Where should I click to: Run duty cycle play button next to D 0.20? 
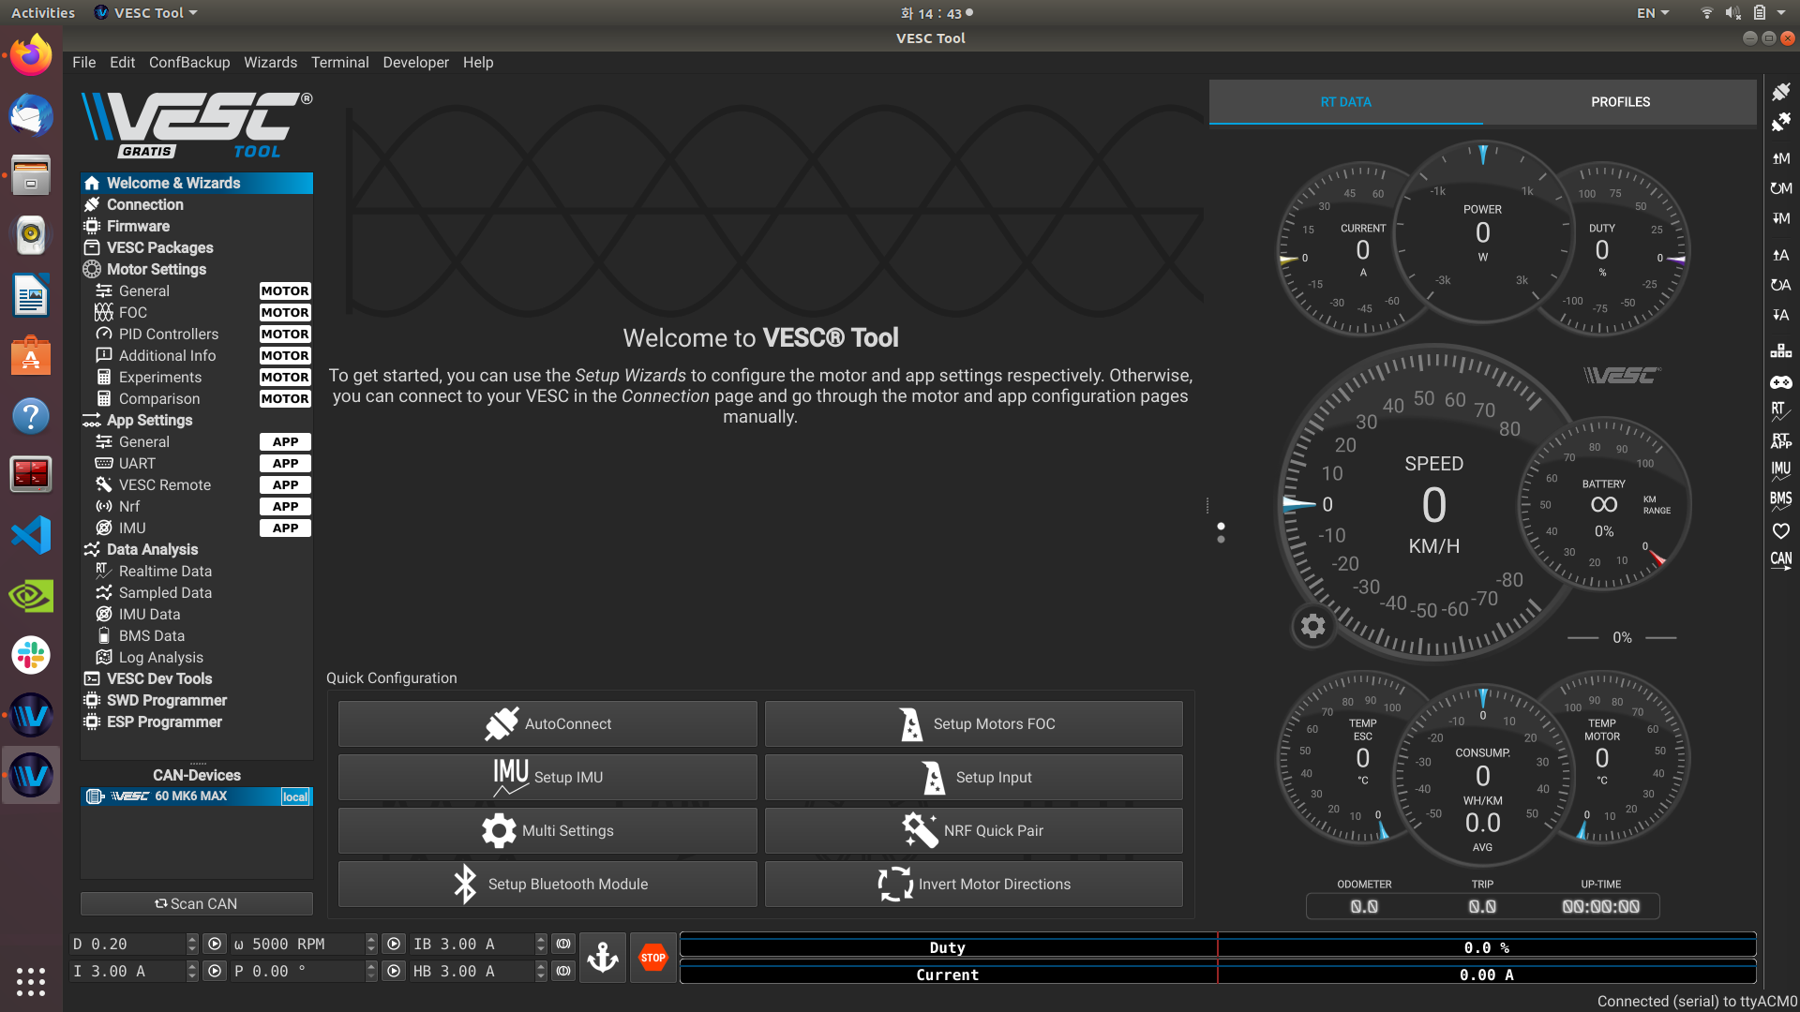[215, 944]
